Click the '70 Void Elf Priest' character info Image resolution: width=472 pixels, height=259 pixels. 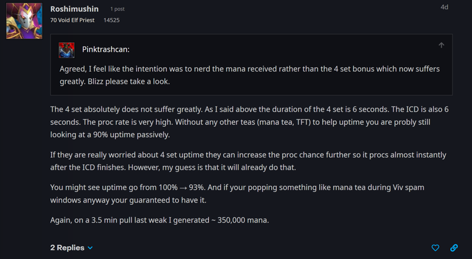coord(72,20)
